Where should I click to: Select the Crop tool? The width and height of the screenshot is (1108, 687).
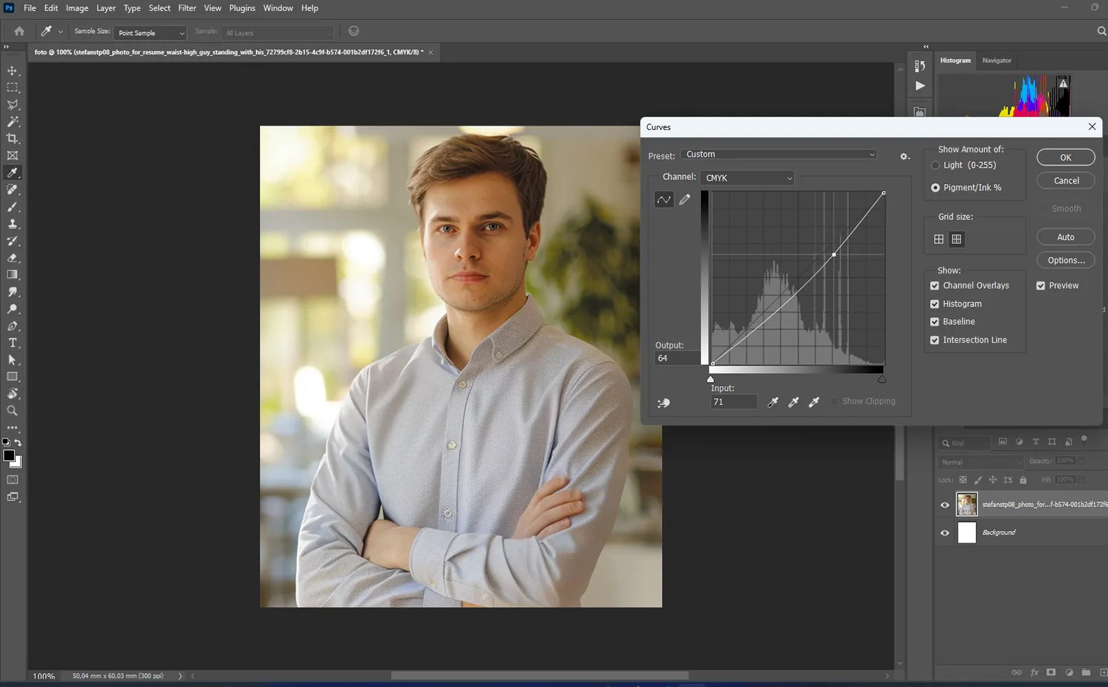coord(12,139)
